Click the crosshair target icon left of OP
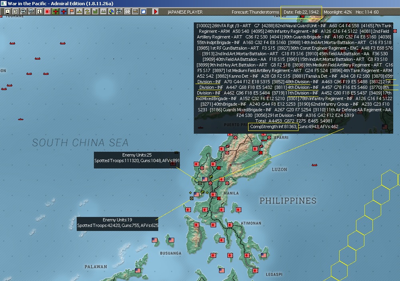The height and width of the screenshot is (281, 400). coord(119,12)
